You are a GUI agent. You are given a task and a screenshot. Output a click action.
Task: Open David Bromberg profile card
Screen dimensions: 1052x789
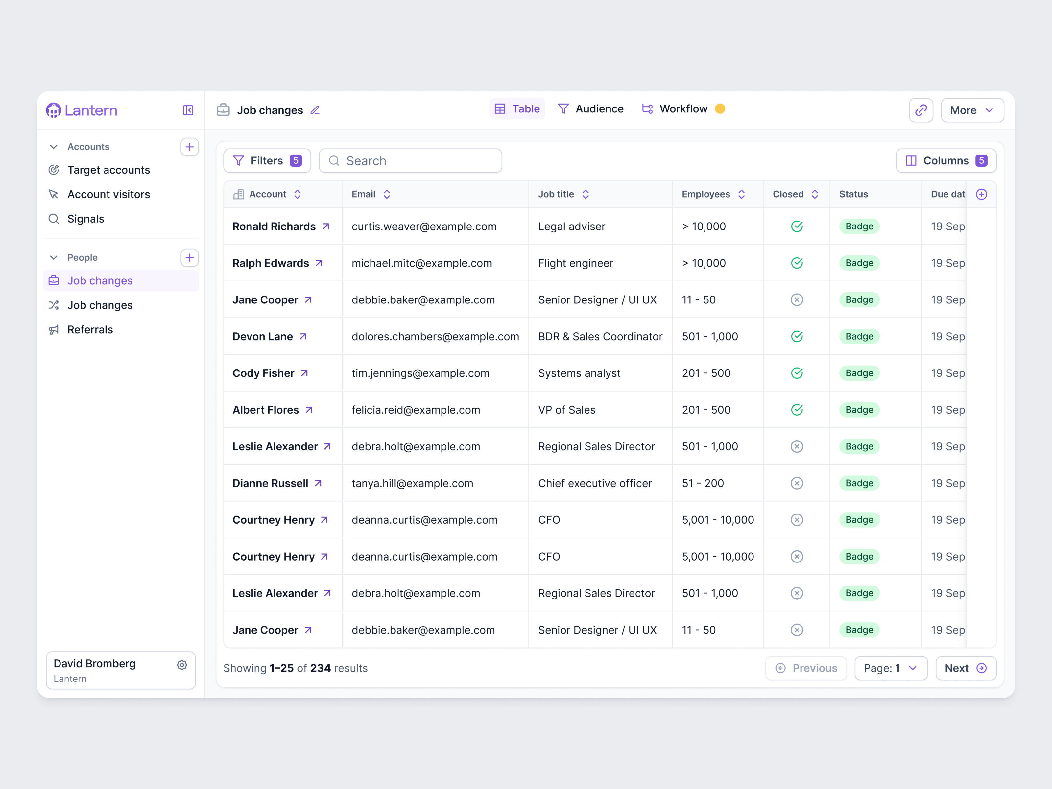[121, 671]
